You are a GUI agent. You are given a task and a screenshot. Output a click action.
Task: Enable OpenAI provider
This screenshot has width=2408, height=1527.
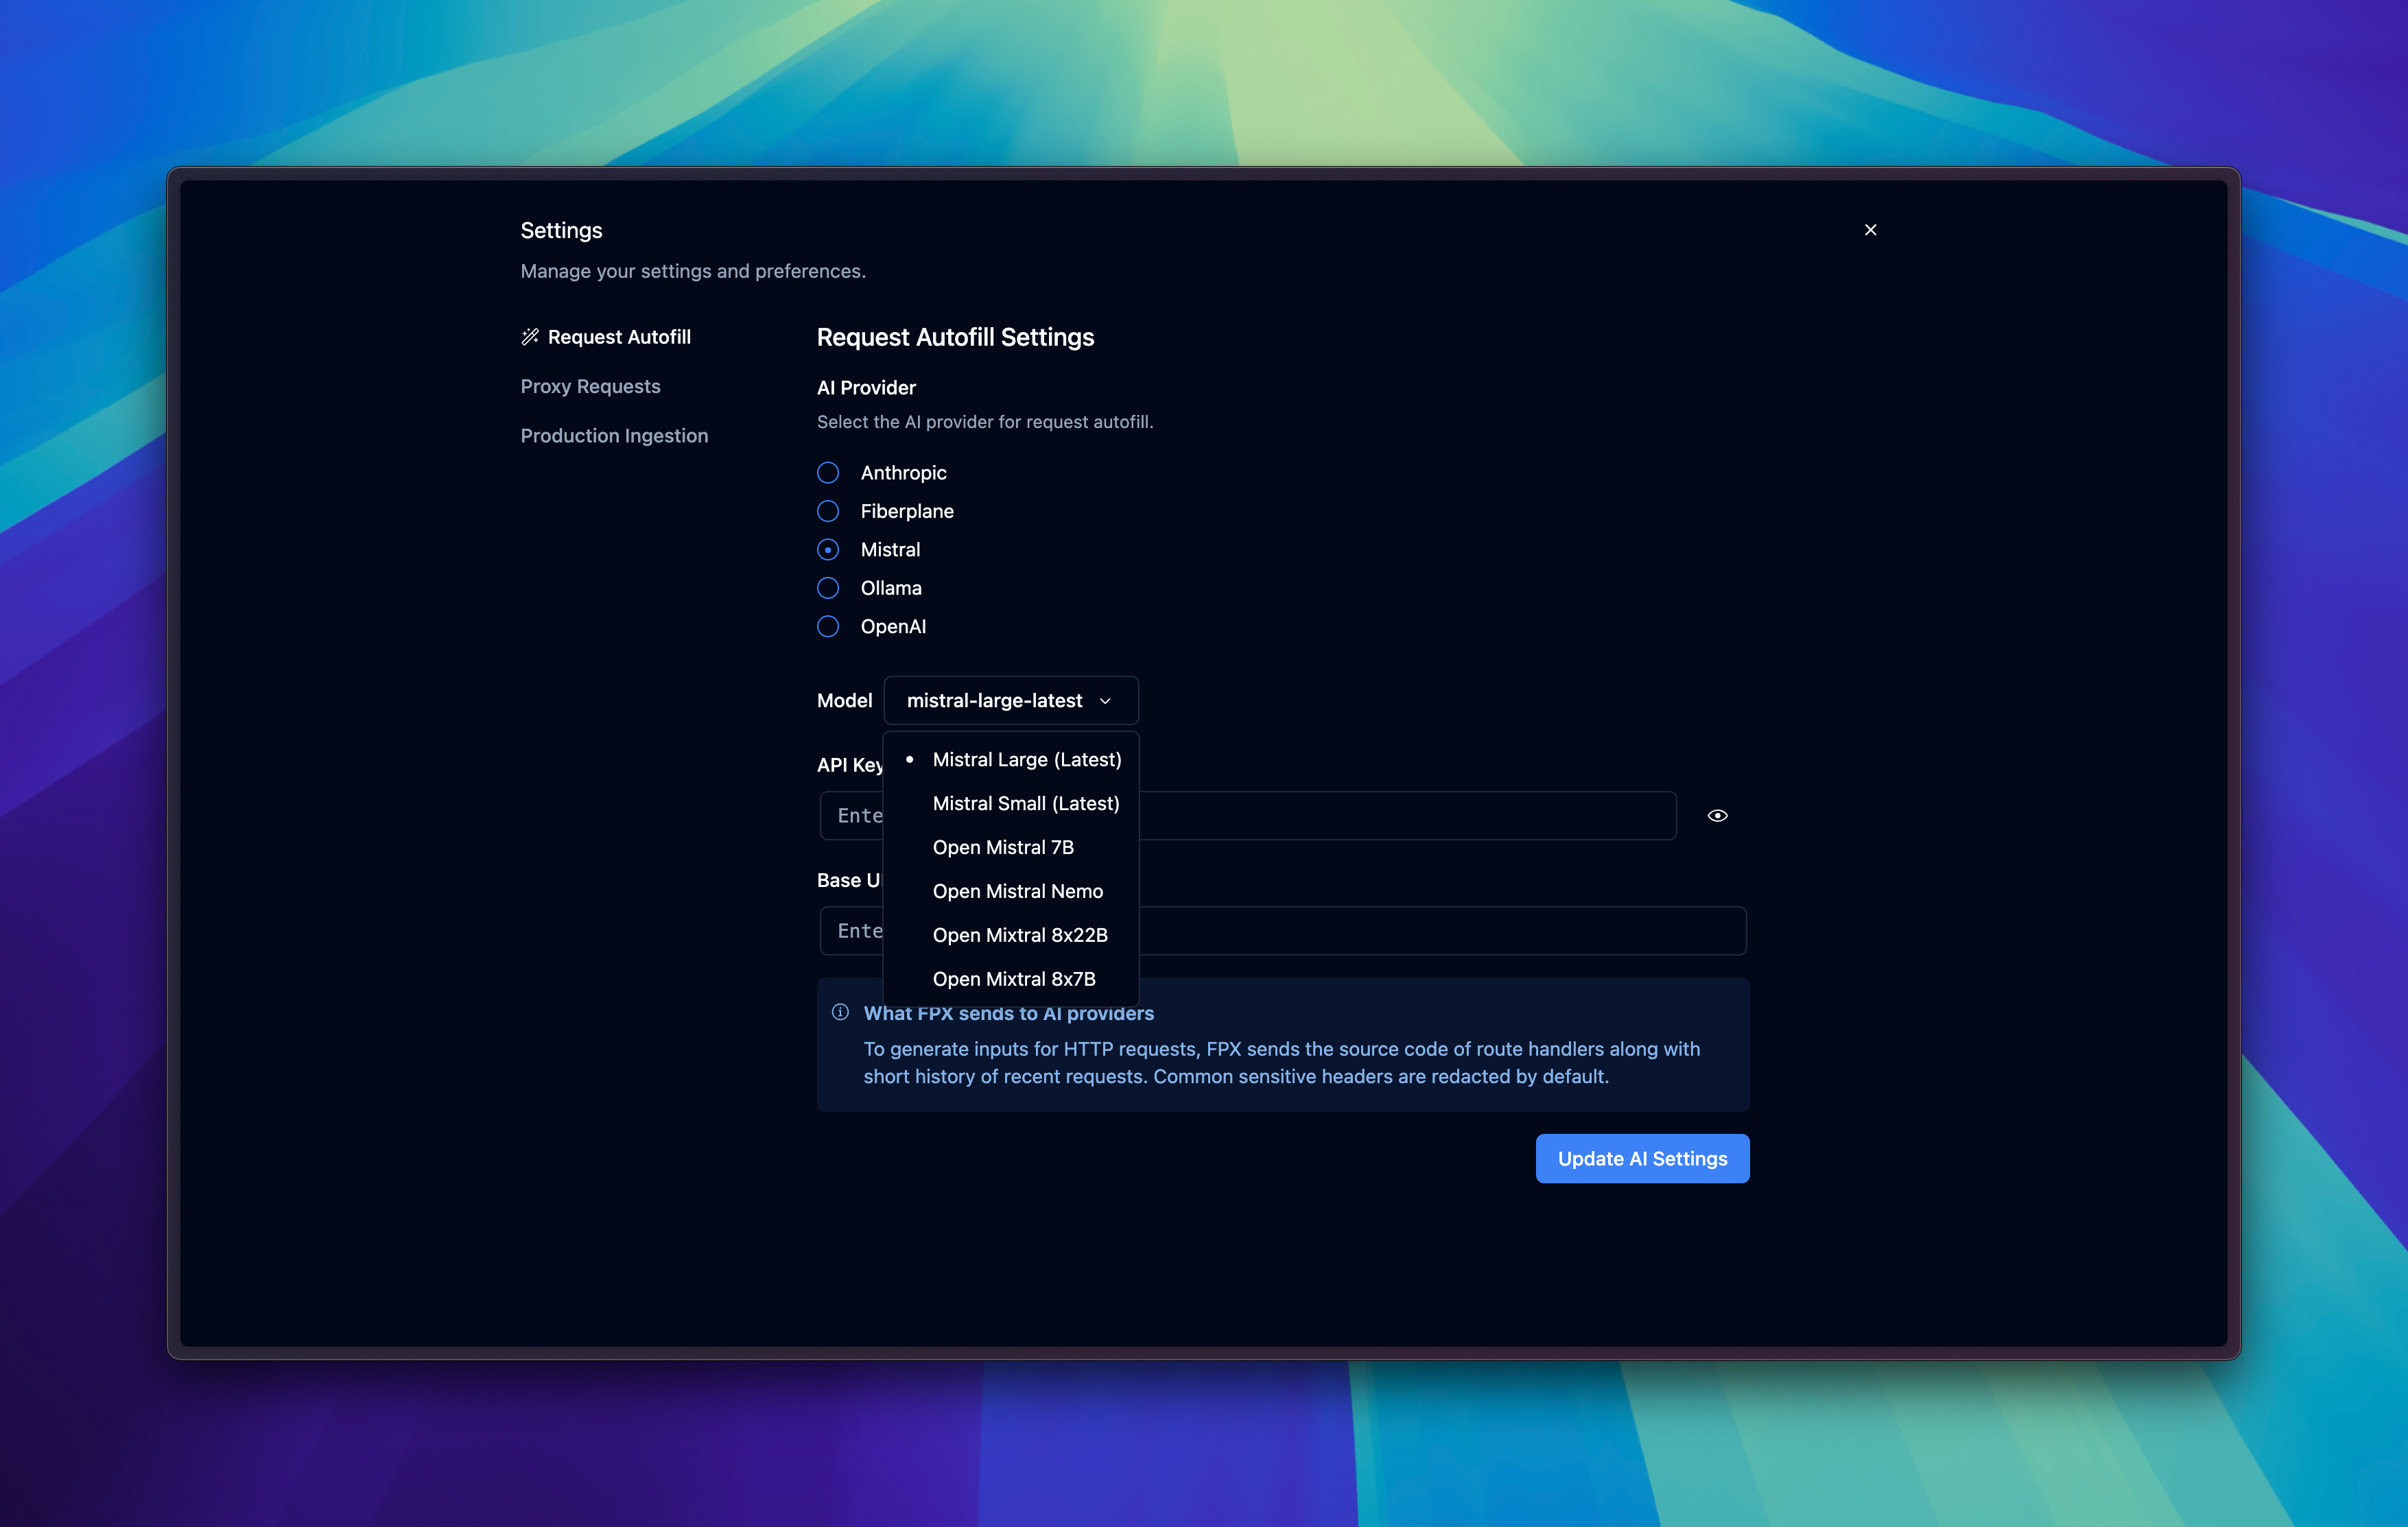828,627
